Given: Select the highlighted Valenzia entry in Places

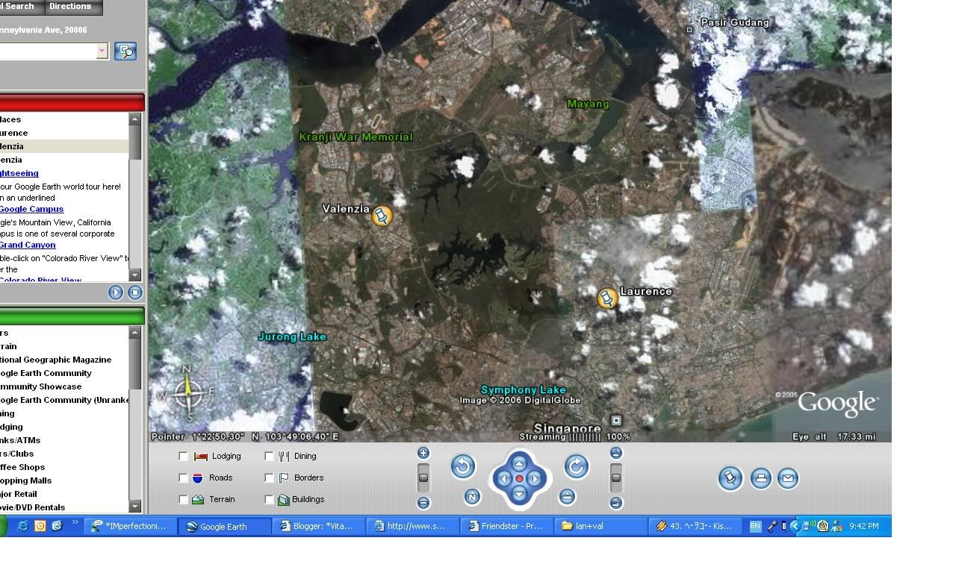Looking at the screenshot, I should 64,146.
